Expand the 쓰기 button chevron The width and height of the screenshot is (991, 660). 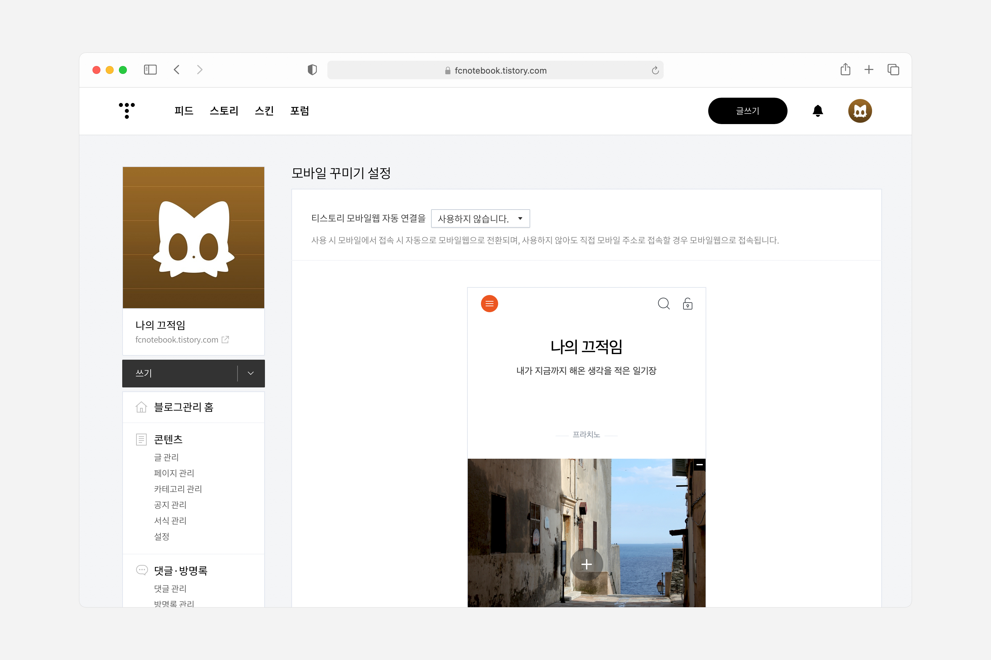251,373
